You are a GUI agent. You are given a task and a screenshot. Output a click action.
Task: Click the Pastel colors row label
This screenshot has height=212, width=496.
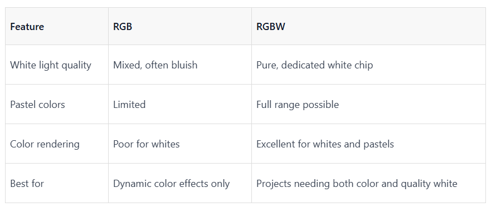pyautogui.click(x=57, y=104)
